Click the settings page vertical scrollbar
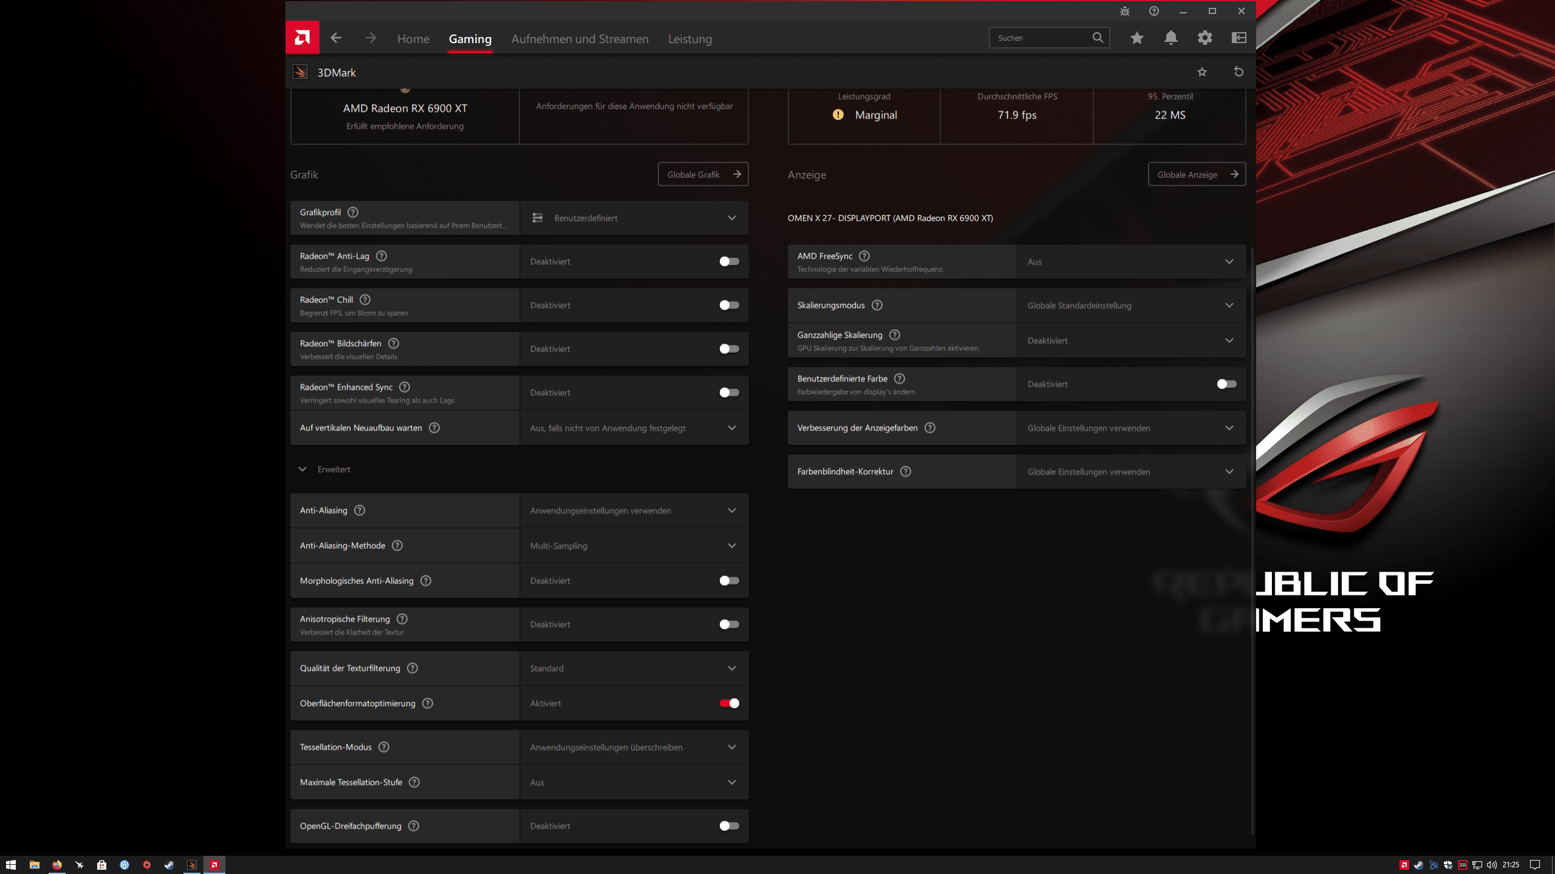The height and width of the screenshot is (874, 1555). click(1253, 540)
